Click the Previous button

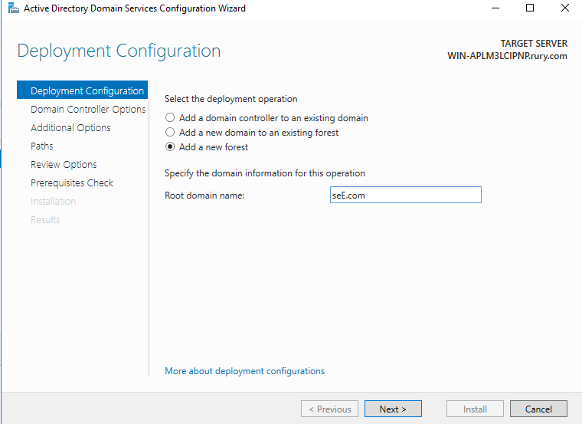[x=329, y=409]
